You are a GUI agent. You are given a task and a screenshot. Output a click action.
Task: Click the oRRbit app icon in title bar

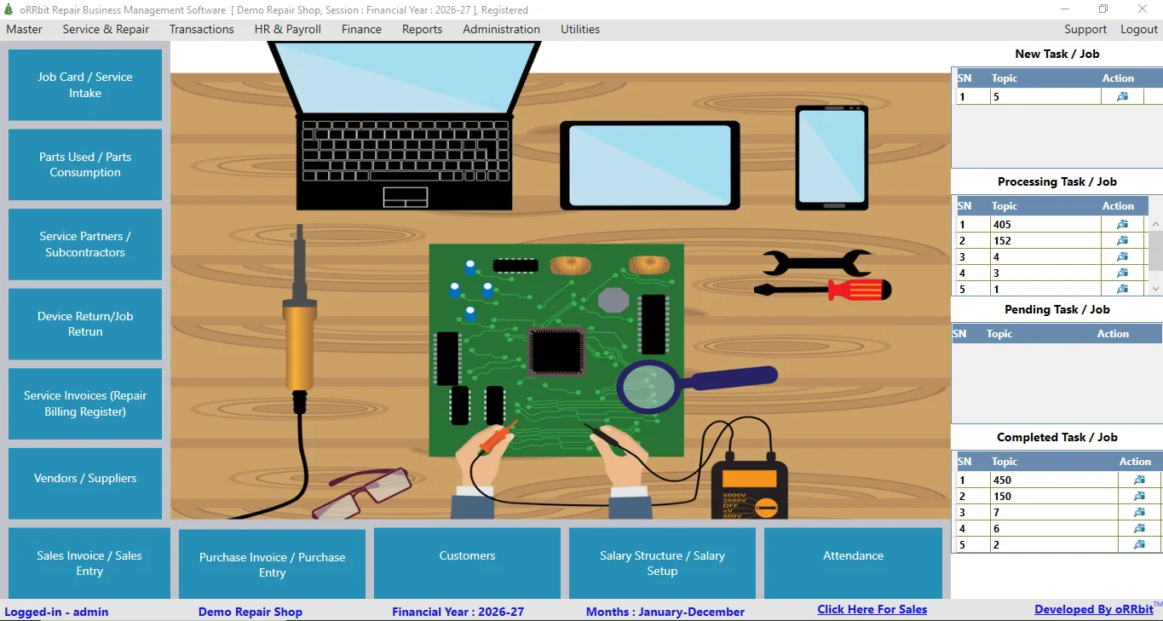(9, 9)
